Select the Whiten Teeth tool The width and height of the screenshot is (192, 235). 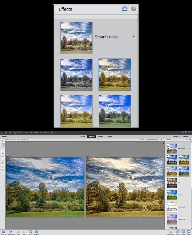click(x=3, y=156)
